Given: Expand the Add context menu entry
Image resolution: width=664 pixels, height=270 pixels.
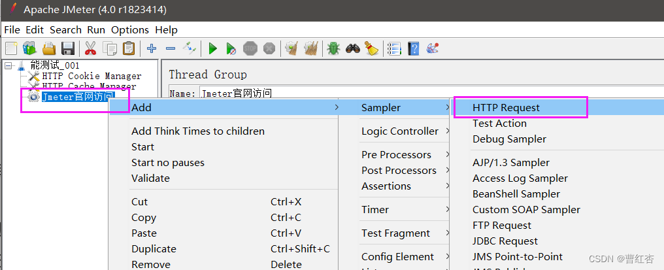Looking at the screenshot, I should [x=225, y=108].
